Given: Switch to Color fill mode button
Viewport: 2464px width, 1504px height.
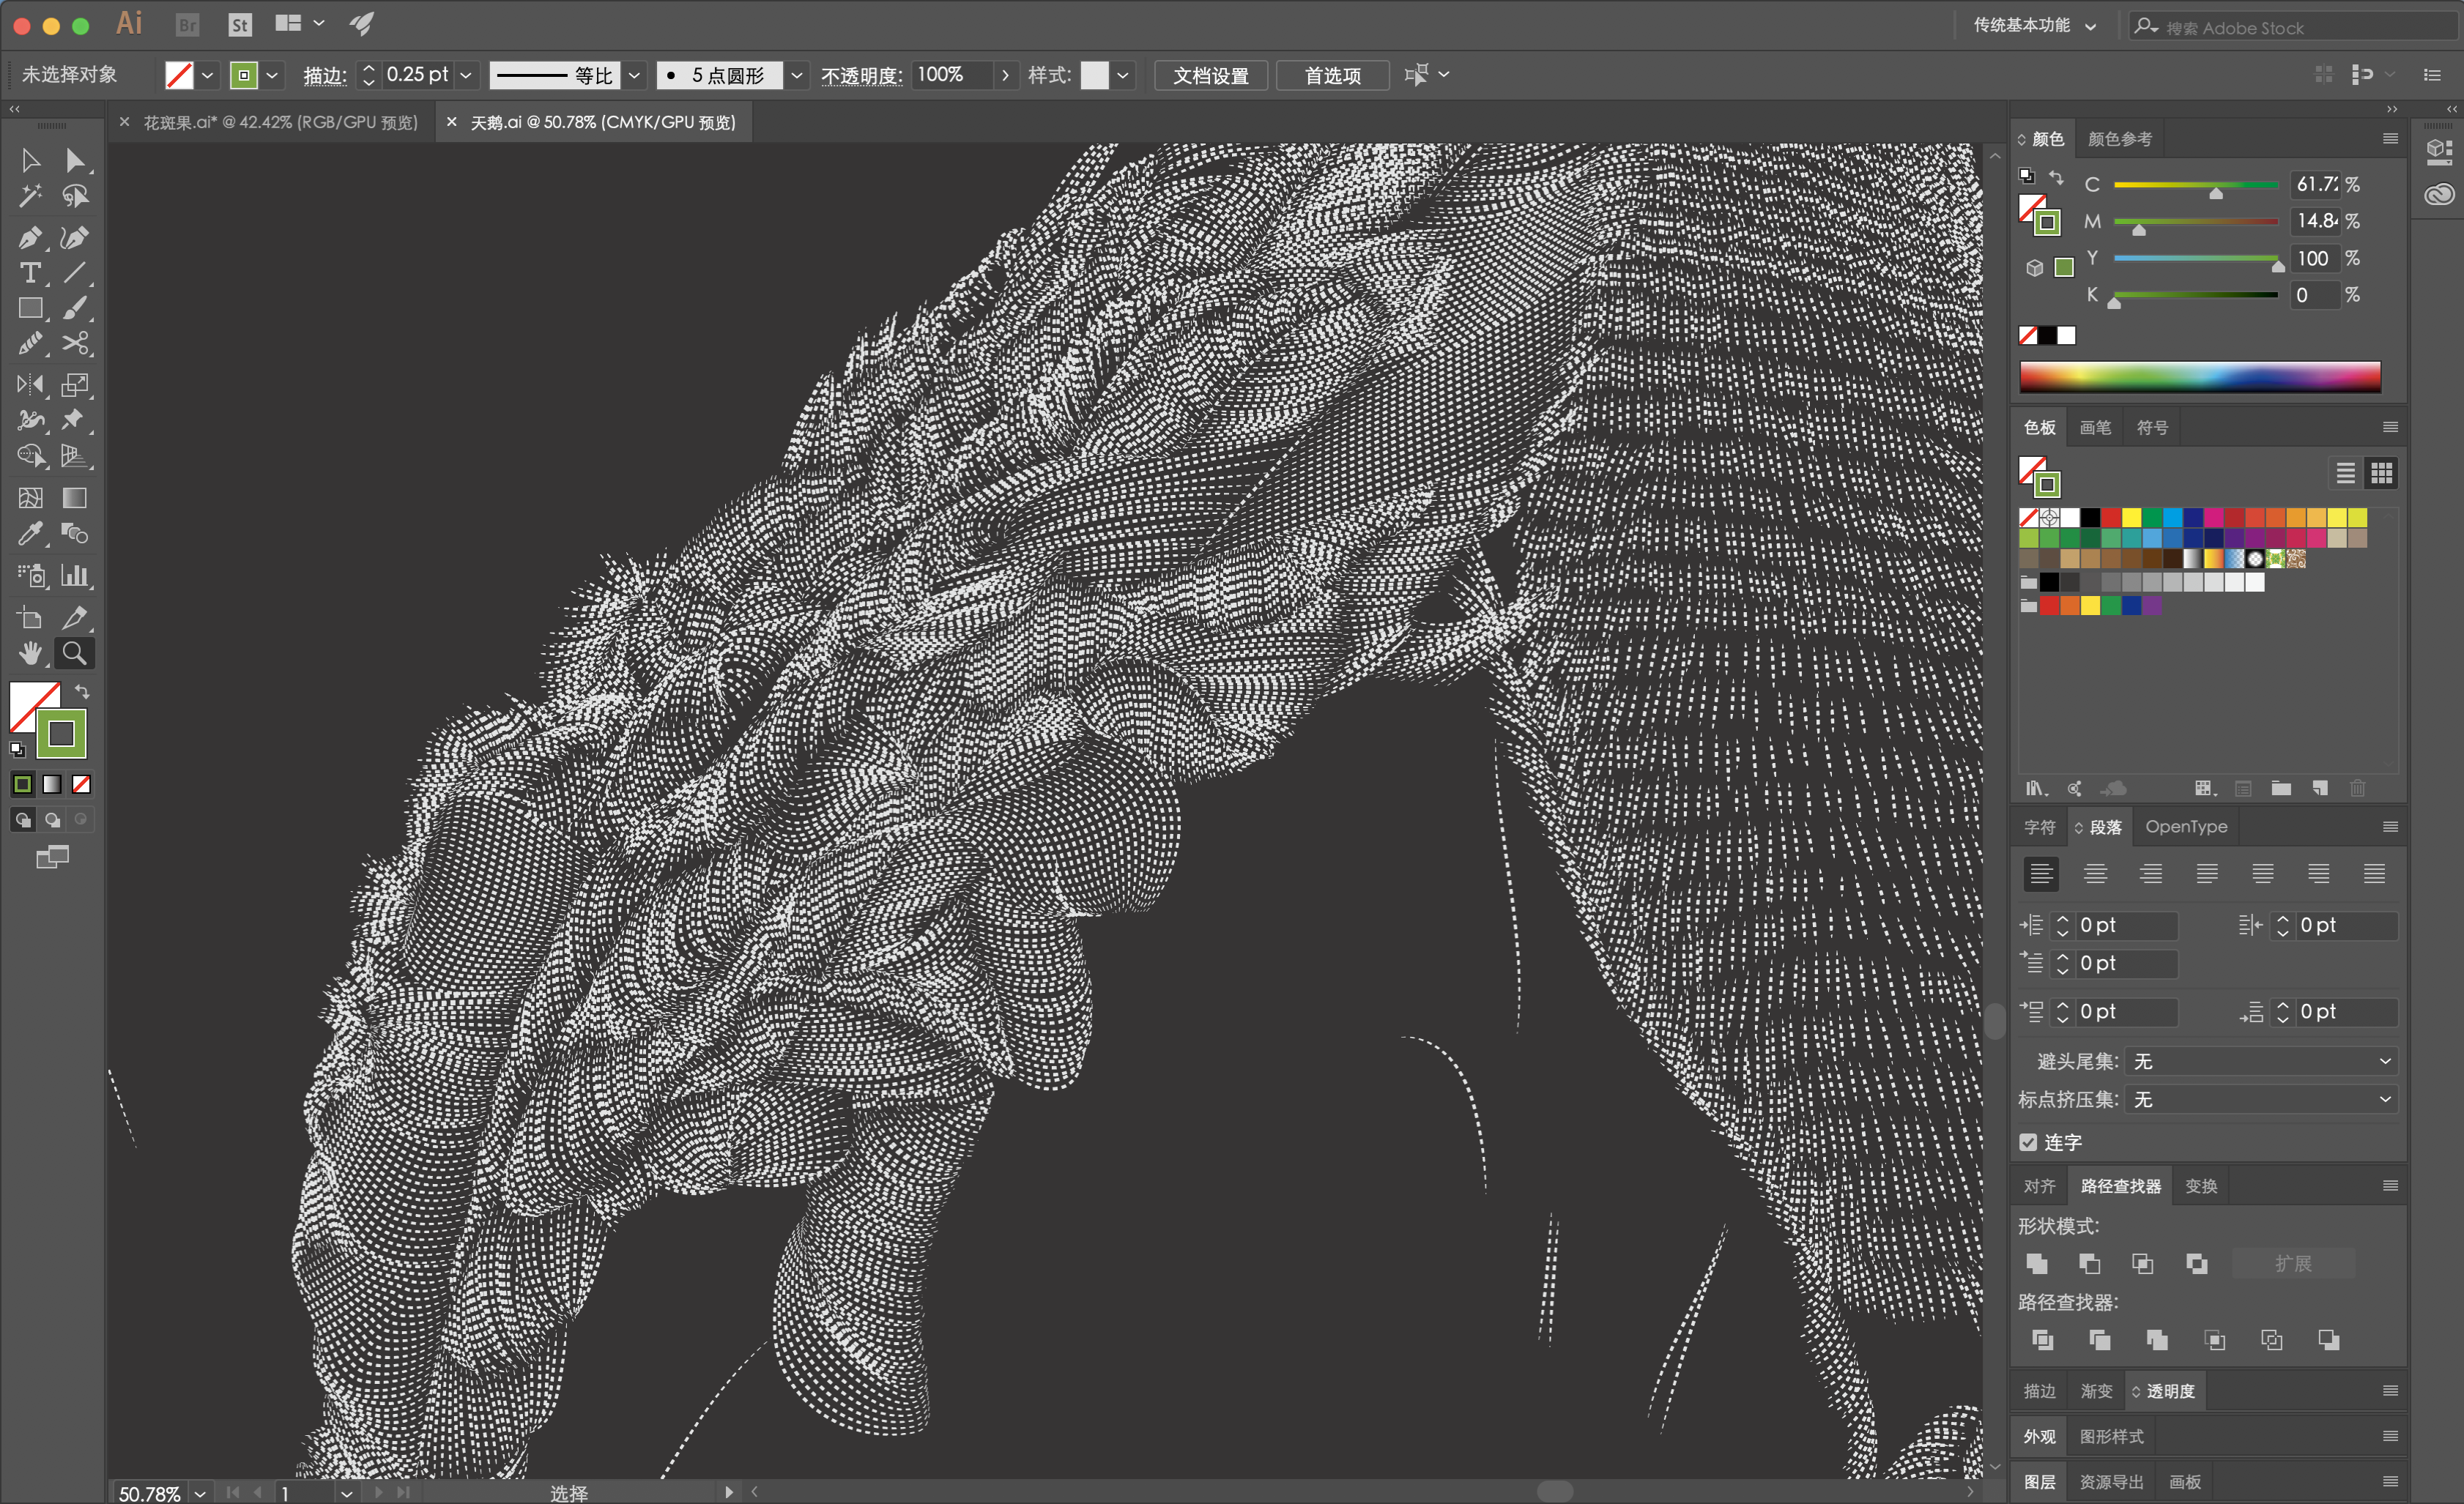Looking at the screenshot, I should pyautogui.click(x=23, y=785).
